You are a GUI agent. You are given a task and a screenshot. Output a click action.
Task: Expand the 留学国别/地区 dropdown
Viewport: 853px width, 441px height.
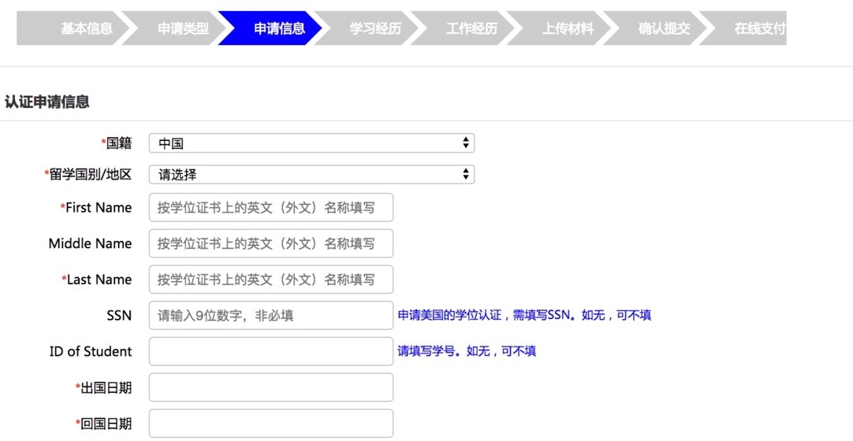311,175
